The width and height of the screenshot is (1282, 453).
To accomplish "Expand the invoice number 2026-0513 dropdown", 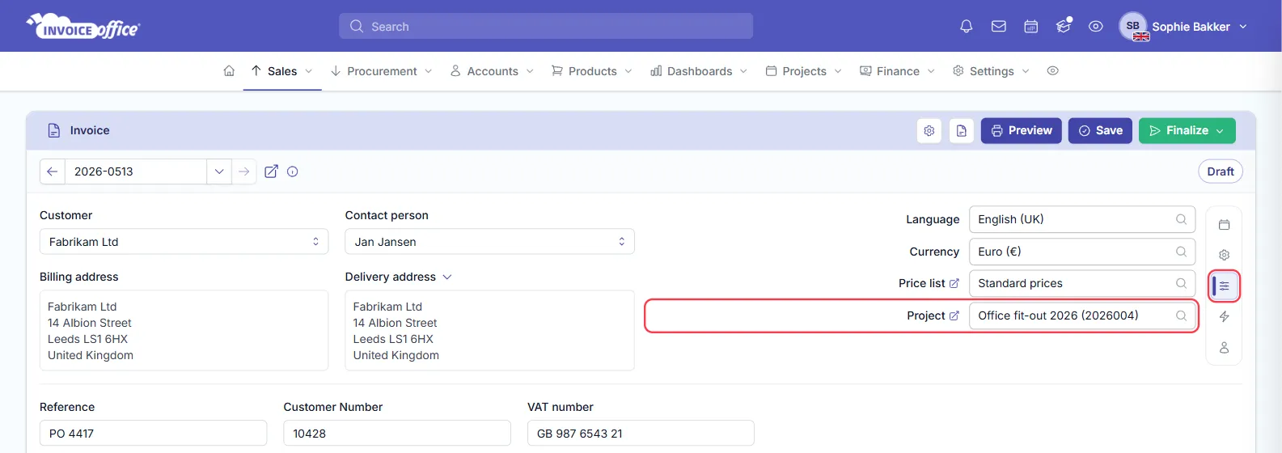I will click(219, 171).
